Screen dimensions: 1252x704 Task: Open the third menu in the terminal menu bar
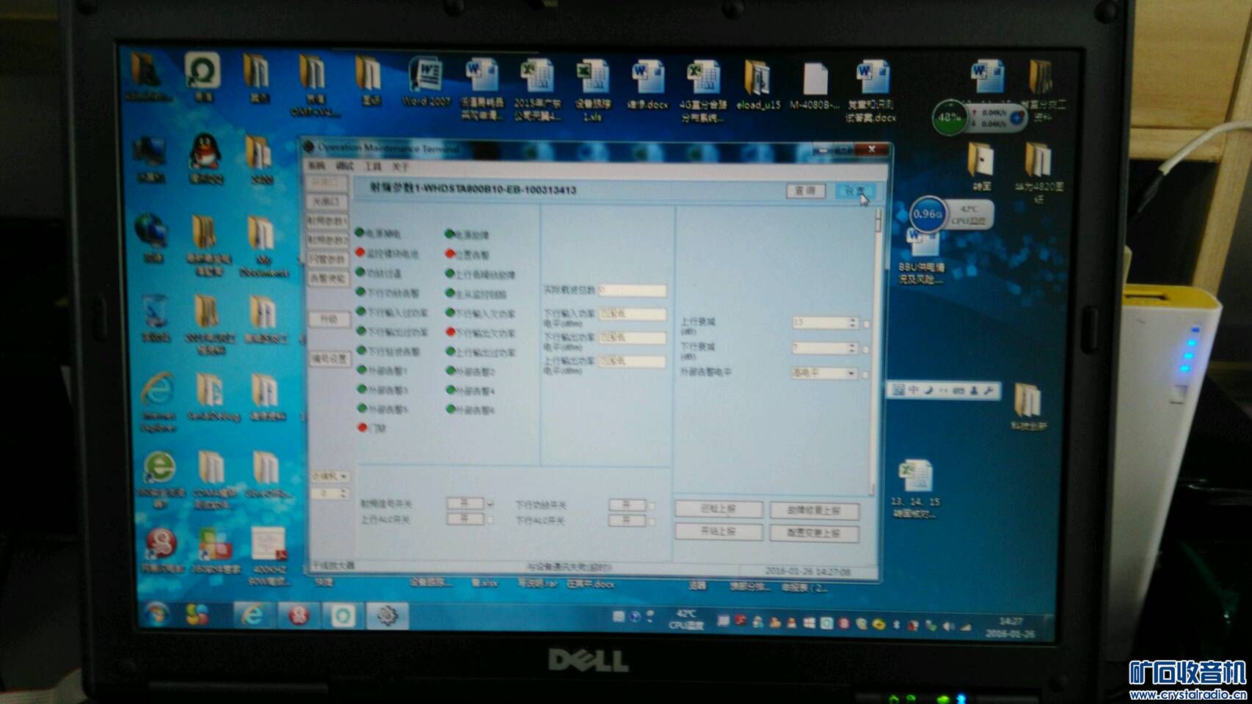373,166
